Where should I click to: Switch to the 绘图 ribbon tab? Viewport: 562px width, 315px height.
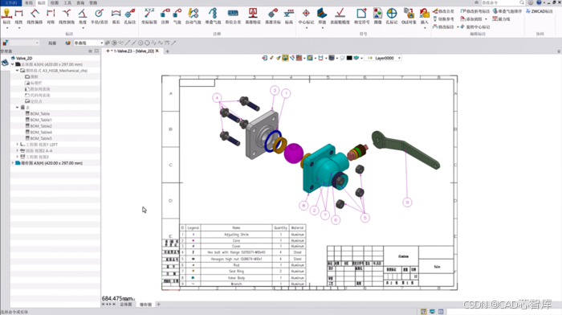[x=55, y=3]
